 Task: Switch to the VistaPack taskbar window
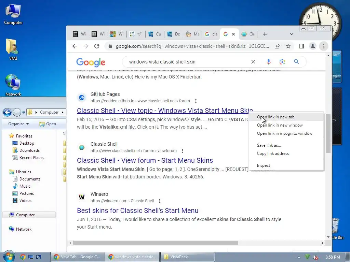click(x=188, y=257)
